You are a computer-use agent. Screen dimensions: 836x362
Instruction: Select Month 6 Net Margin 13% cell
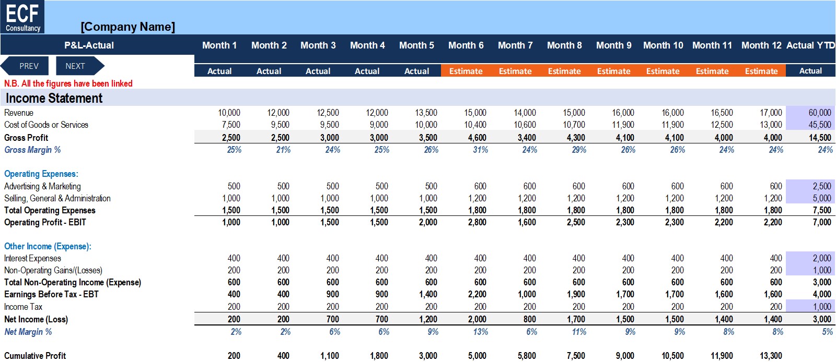480,332
